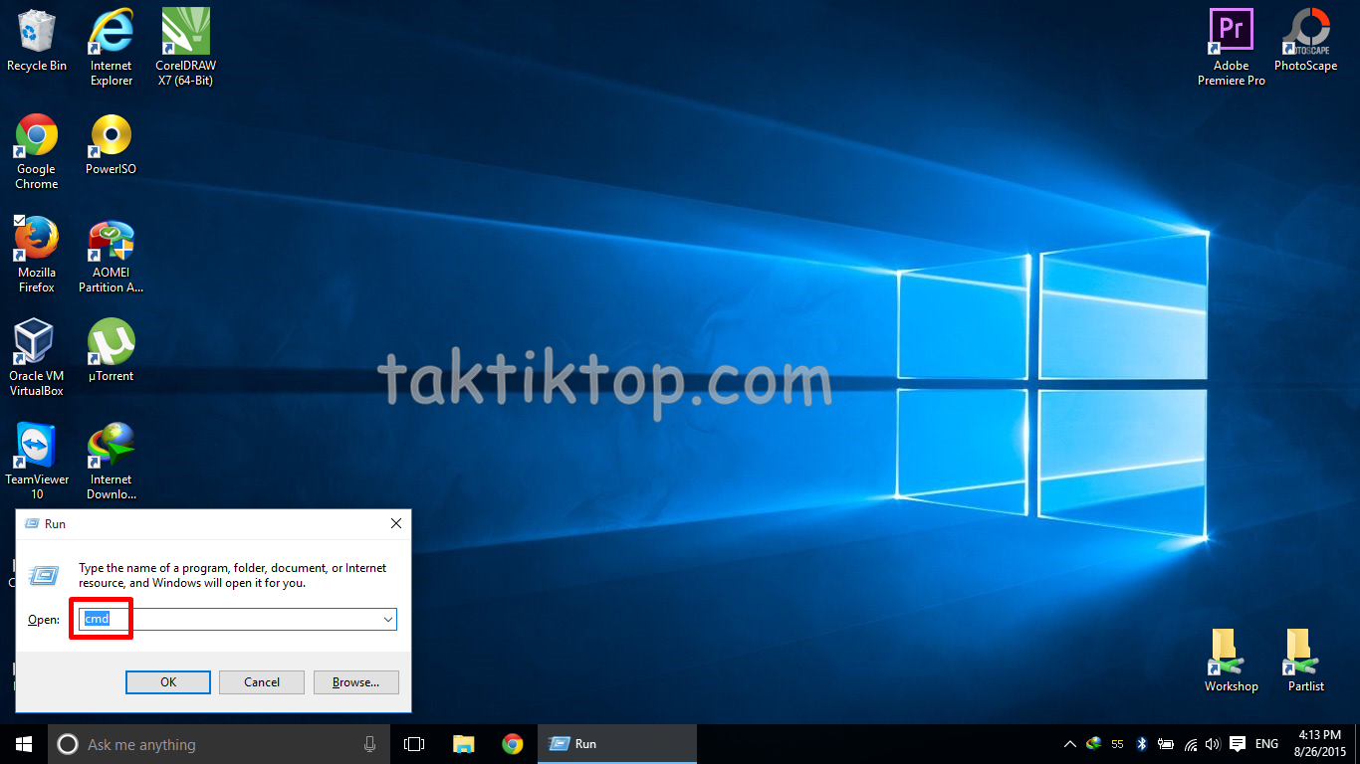
Task: Open the battery power status icon
Action: [x=1166, y=744]
